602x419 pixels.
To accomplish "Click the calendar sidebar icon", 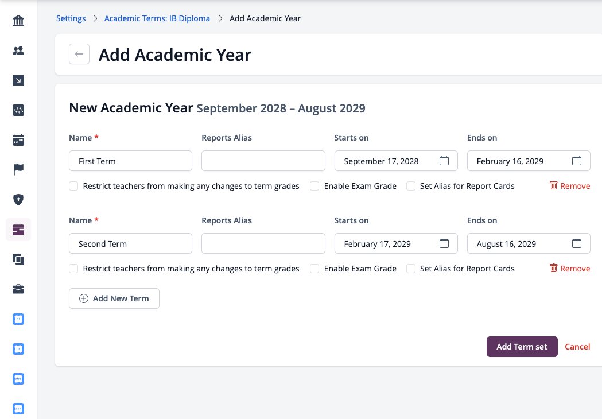I will [x=18, y=140].
